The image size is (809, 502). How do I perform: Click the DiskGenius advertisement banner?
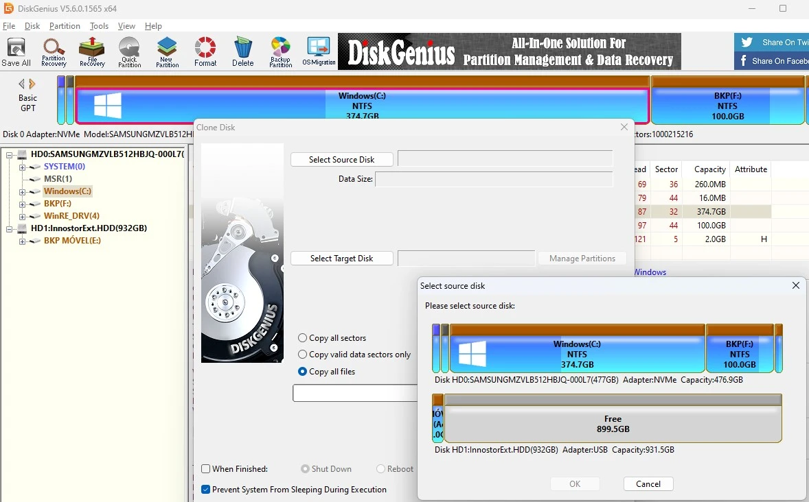pyautogui.click(x=510, y=51)
